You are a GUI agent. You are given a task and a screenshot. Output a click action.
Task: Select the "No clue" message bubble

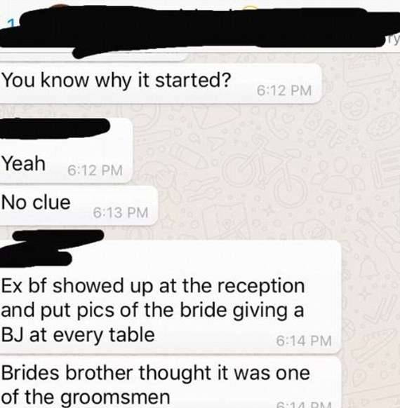79,205
